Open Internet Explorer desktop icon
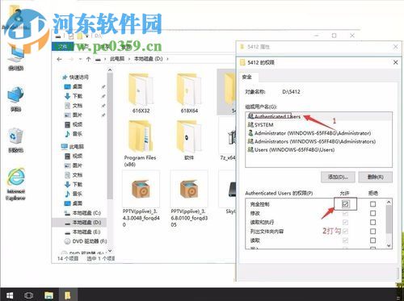Image resolution: width=404 pixels, height=301 pixels. pos(16,185)
